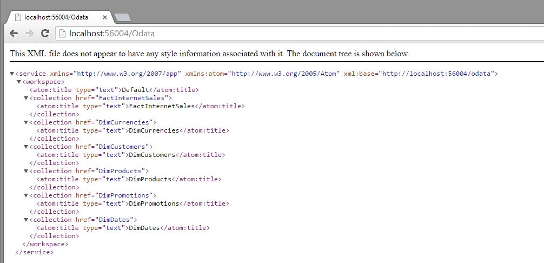
Task: Click the closing </service> tag
Action: coord(35,252)
